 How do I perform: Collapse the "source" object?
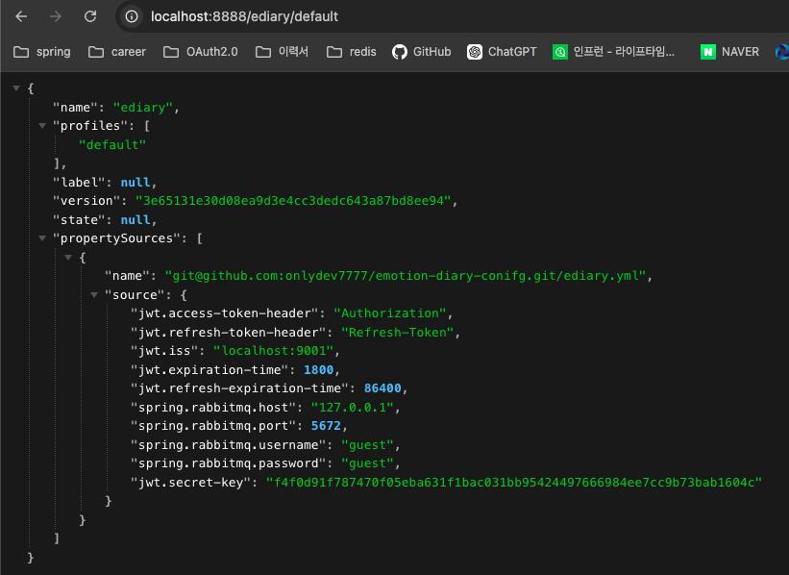[94, 294]
